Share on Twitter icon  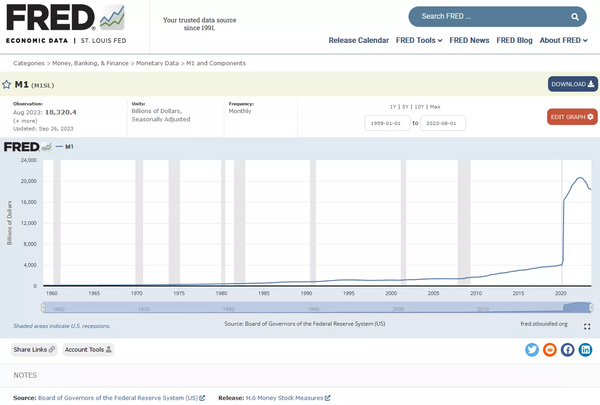532,350
